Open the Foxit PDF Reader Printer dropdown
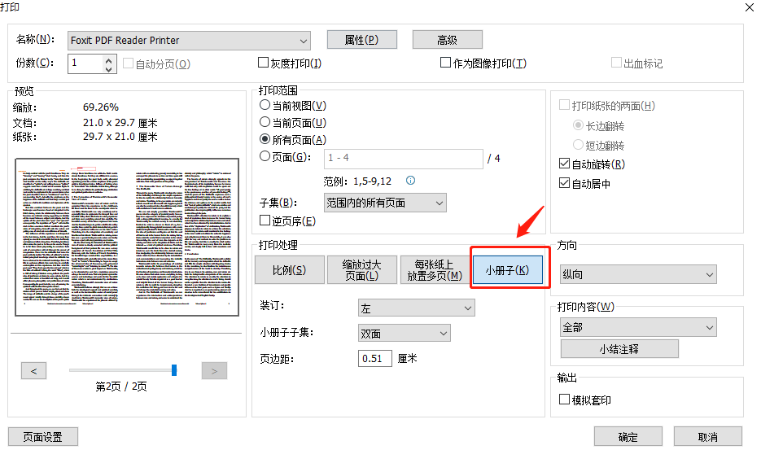Image resolution: width=761 pixels, height=463 pixels. [x=190, y=41]
